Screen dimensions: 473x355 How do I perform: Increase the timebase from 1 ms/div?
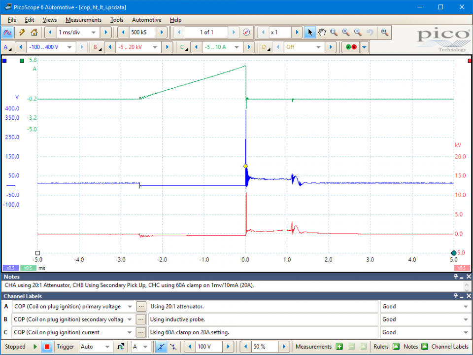point(106,33)
